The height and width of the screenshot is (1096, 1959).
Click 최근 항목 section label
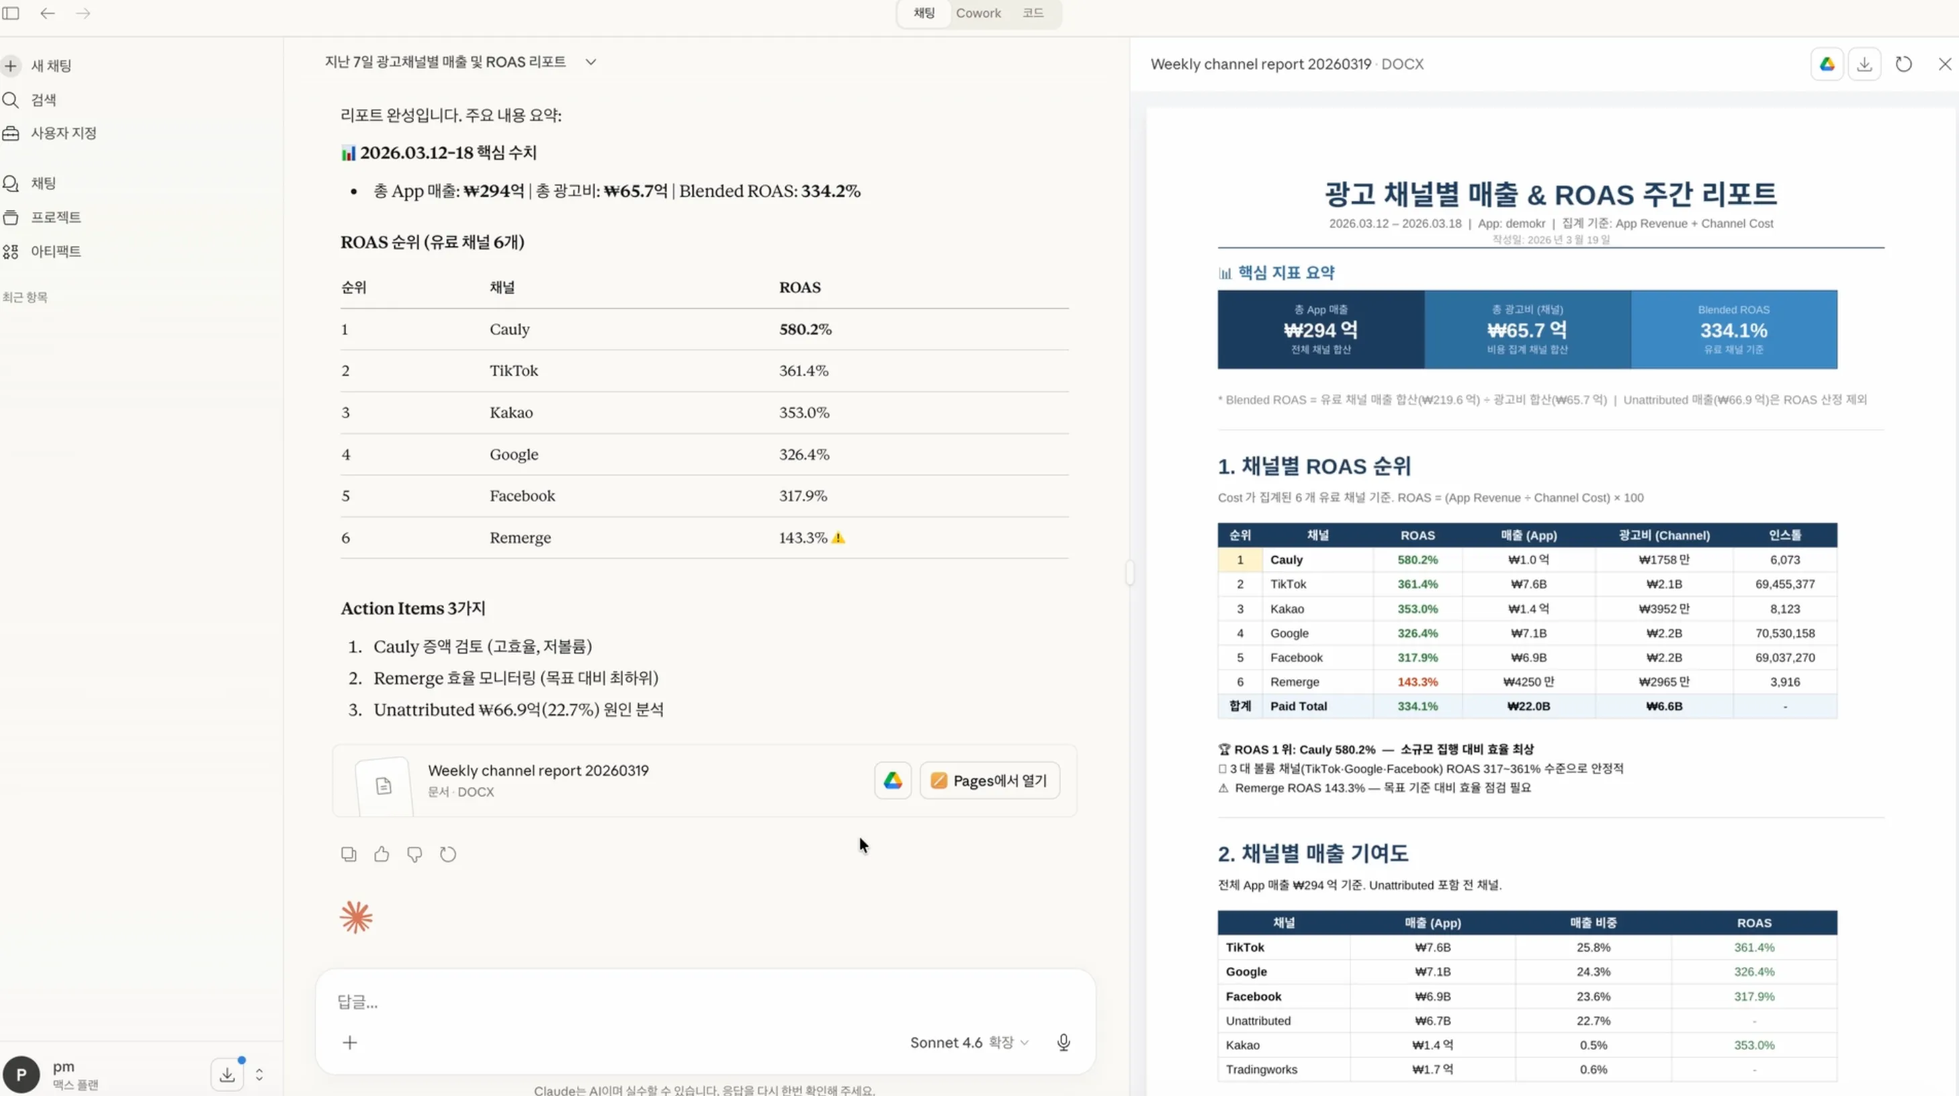[25, 298]
